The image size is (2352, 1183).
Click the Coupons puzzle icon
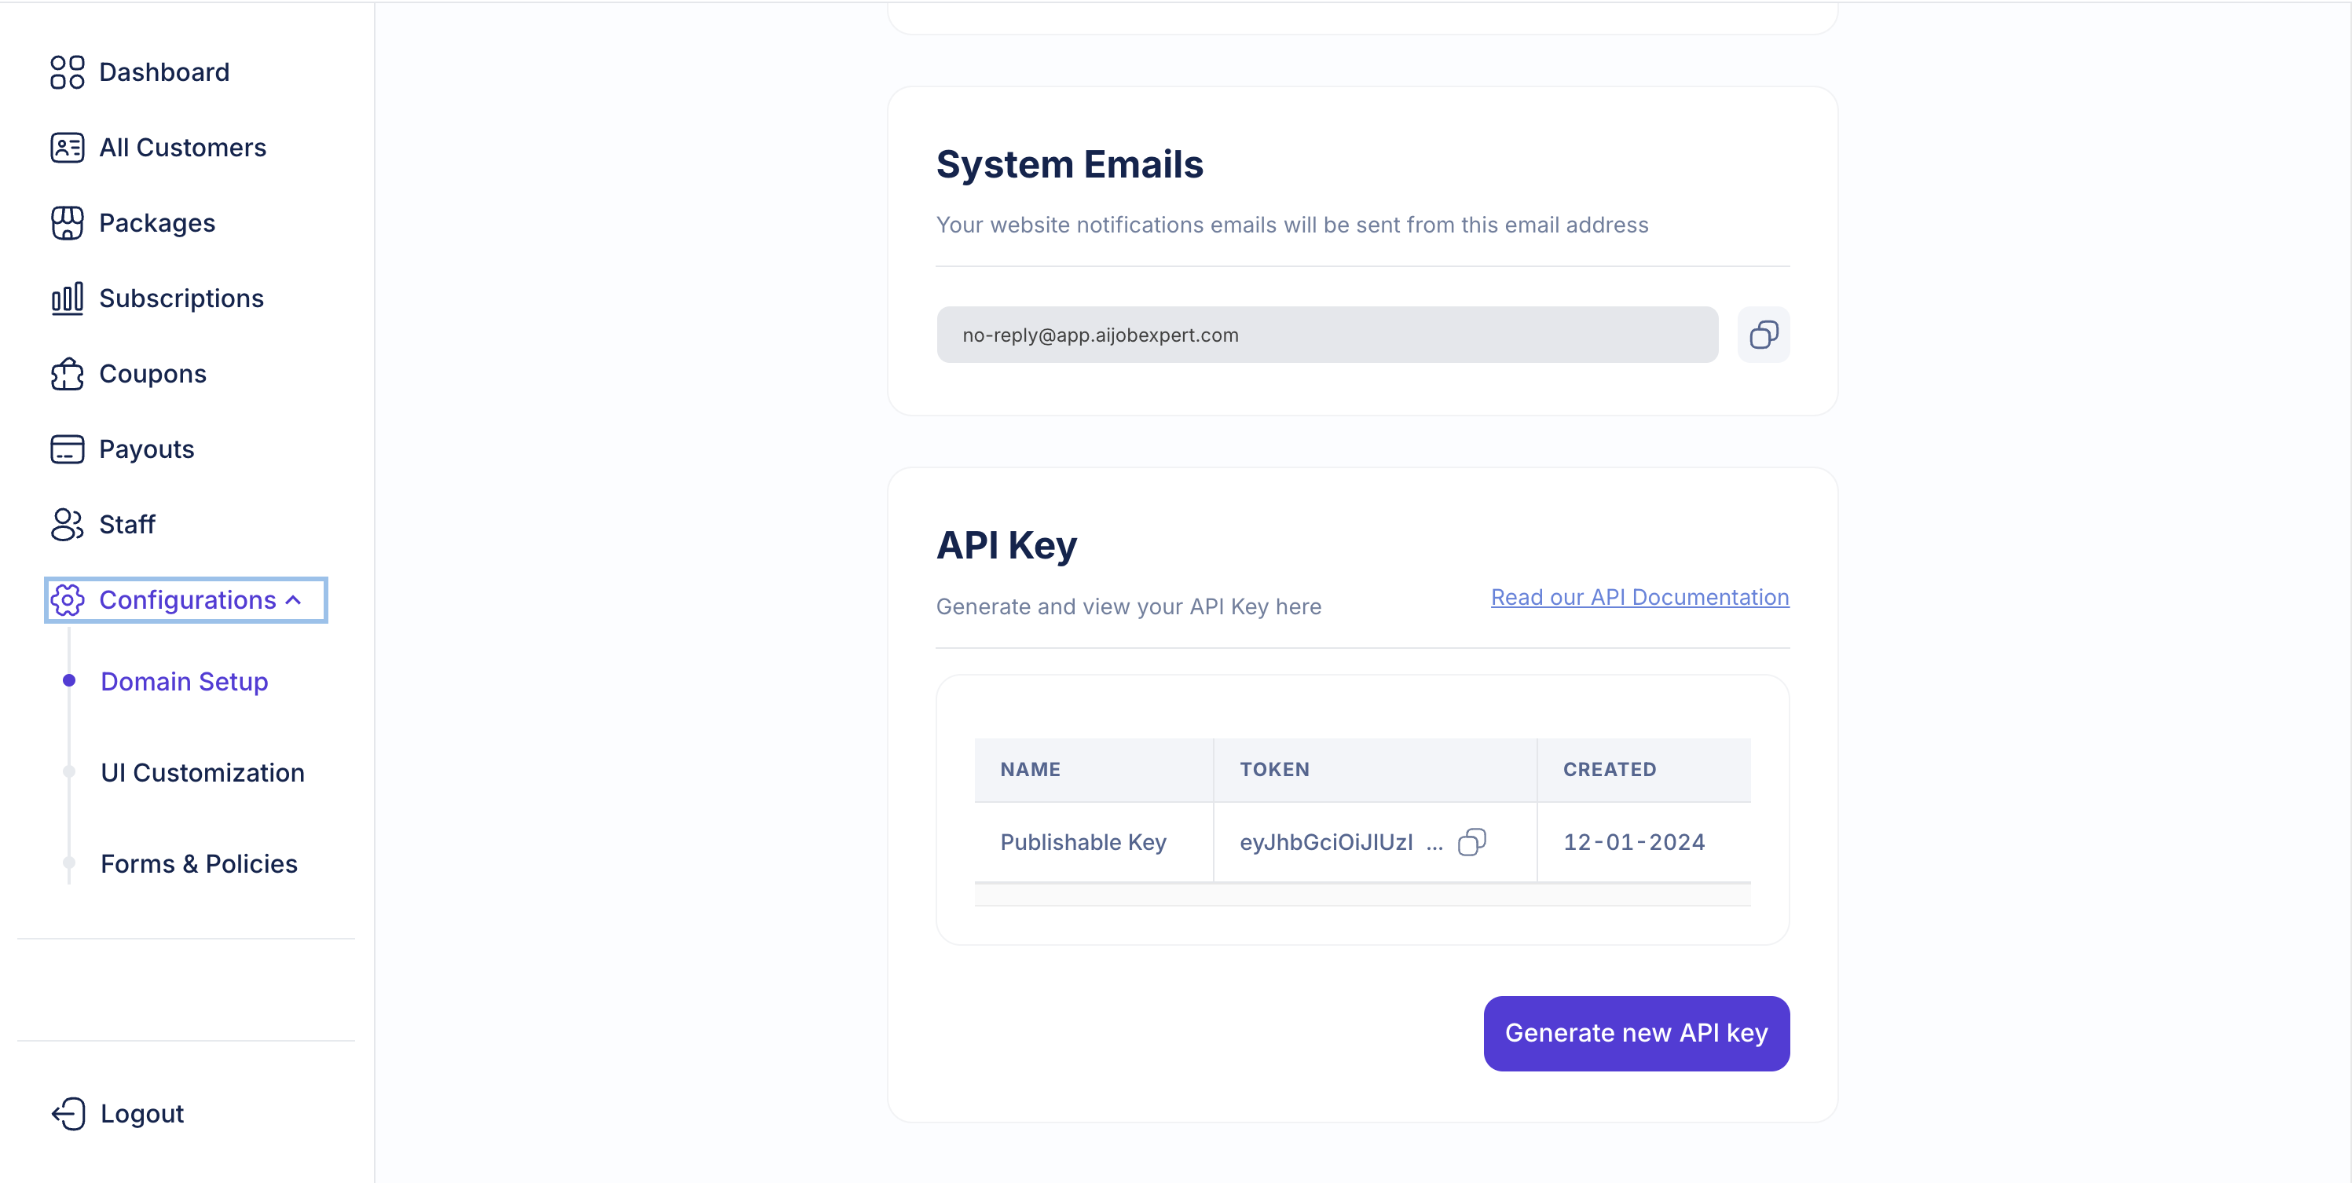(x=67, y=374)
